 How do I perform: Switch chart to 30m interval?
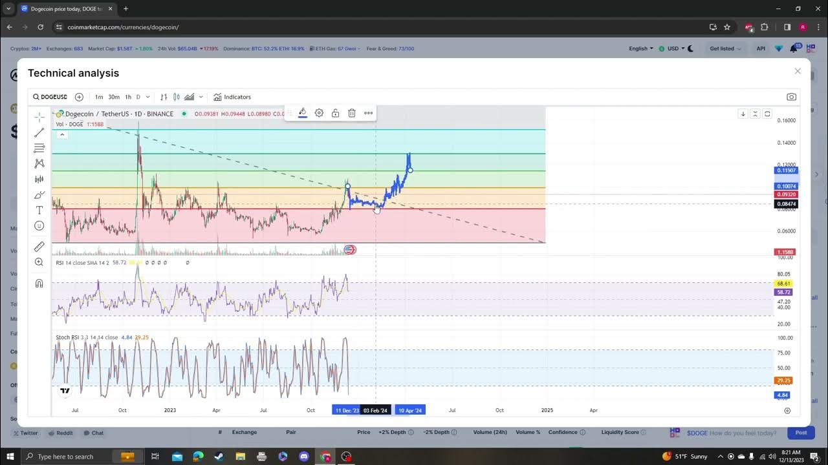tap(114, 97)
